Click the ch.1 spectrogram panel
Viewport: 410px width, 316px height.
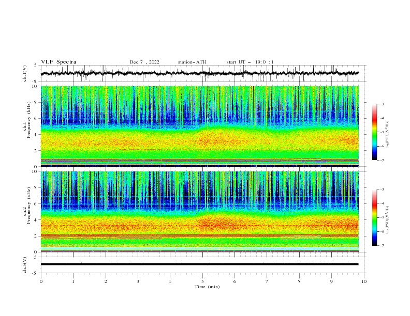pyautogui.click(x=199, y=126)
